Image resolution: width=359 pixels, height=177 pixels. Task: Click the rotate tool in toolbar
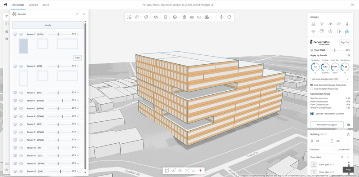coord(229,17)
